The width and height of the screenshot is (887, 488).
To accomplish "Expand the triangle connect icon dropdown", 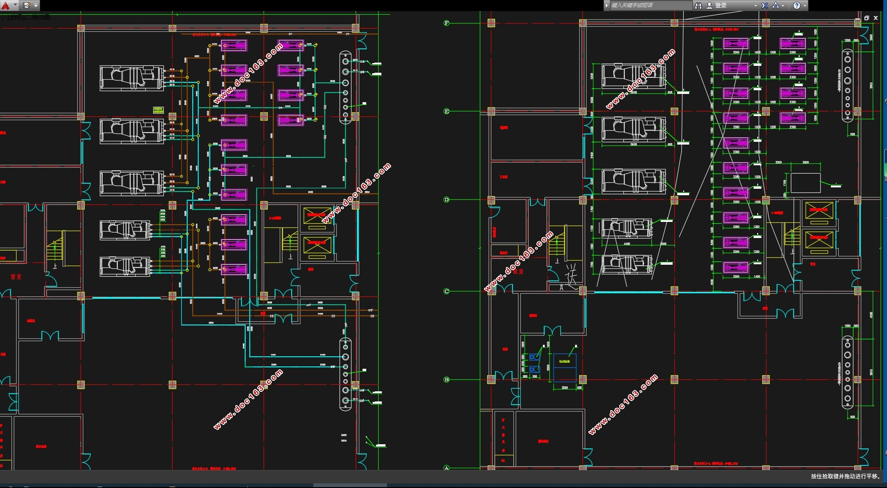I will (x=783, y=6).
